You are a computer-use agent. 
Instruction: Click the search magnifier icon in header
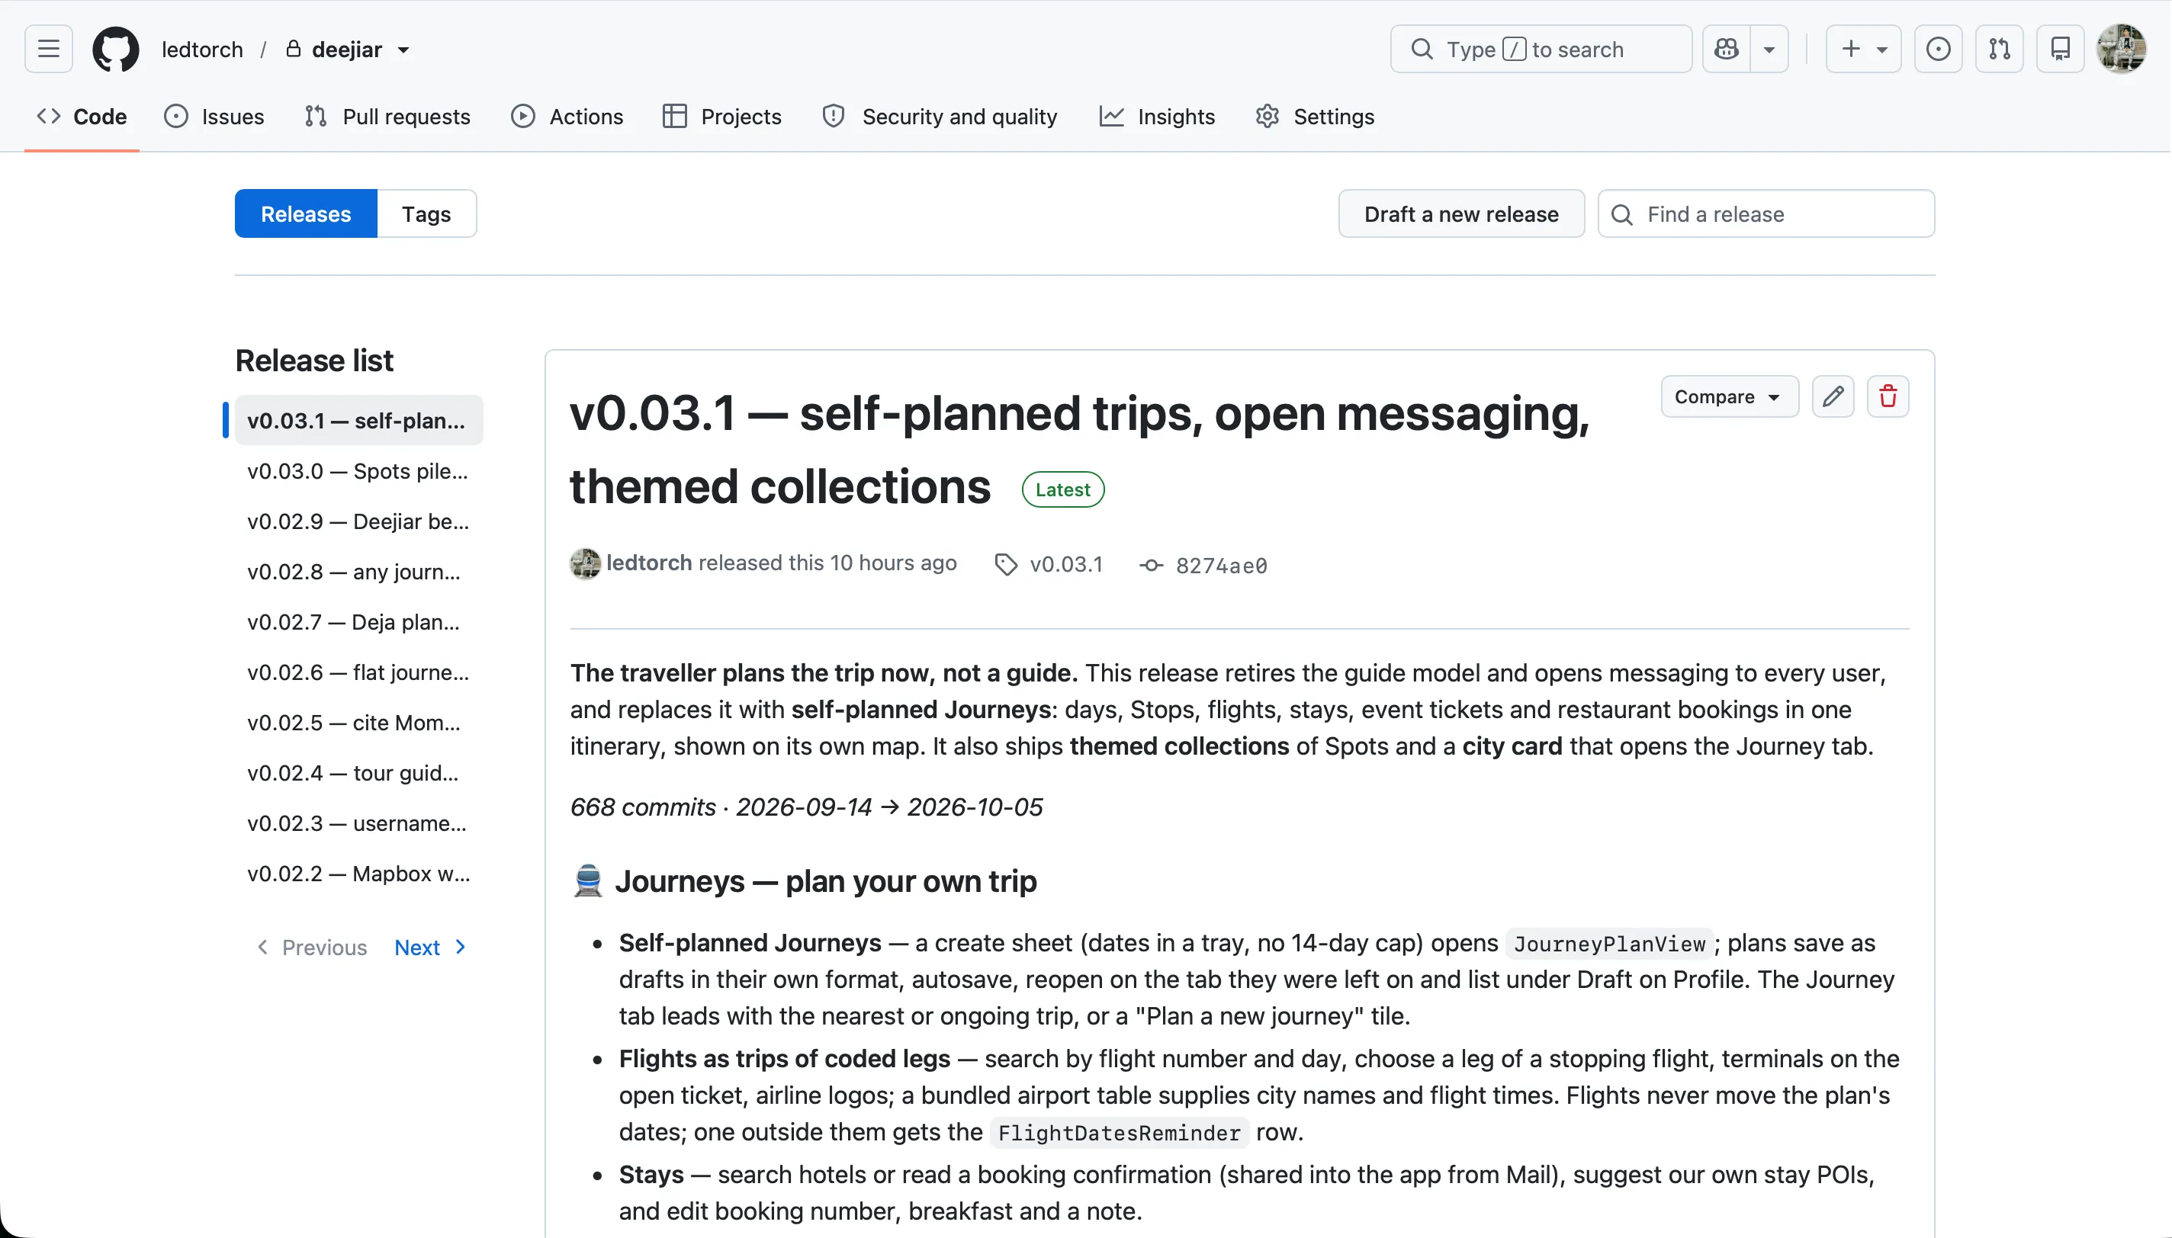(x=1422, y=49)
